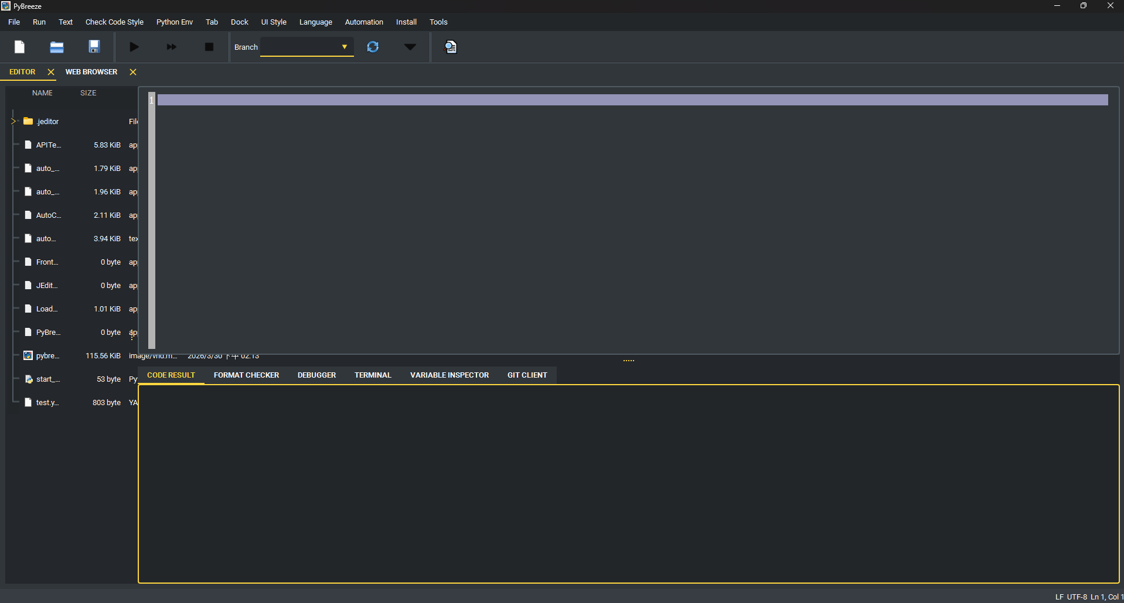Sort the file tree by SIZE column
1124x603 pixels.
(88, 93)
